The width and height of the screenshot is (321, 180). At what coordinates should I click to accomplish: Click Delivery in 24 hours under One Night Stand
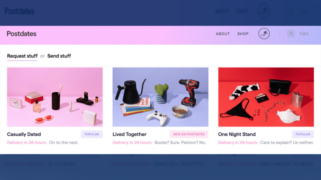tap(237, 142)
